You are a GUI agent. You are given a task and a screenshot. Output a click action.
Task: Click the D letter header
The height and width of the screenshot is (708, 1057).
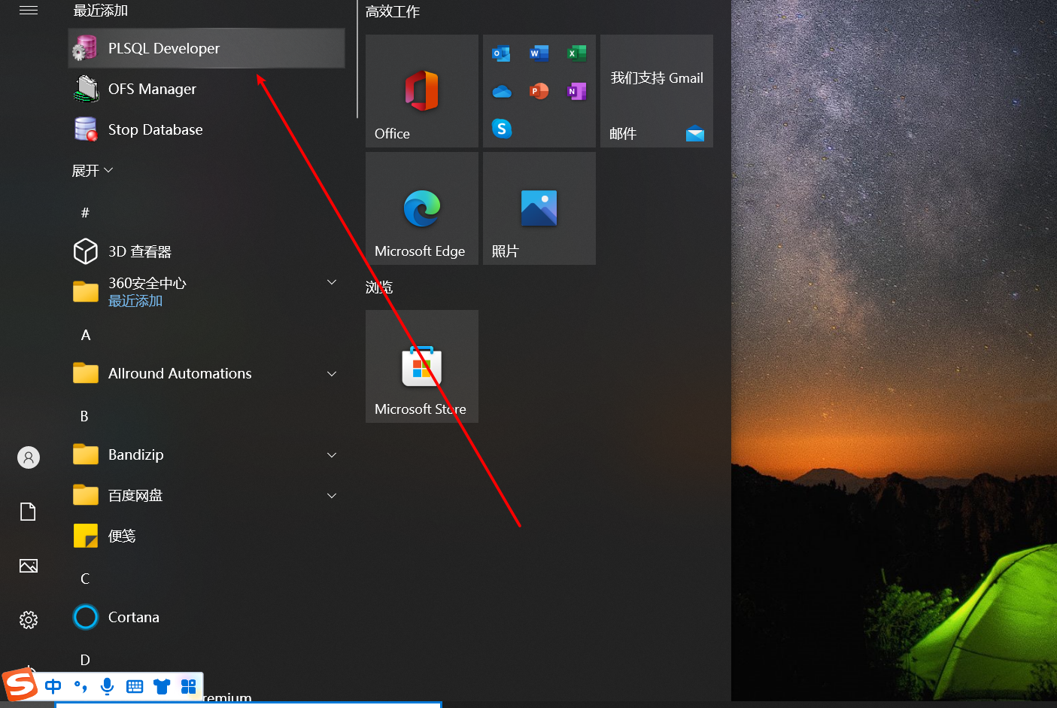pos(85,660)
